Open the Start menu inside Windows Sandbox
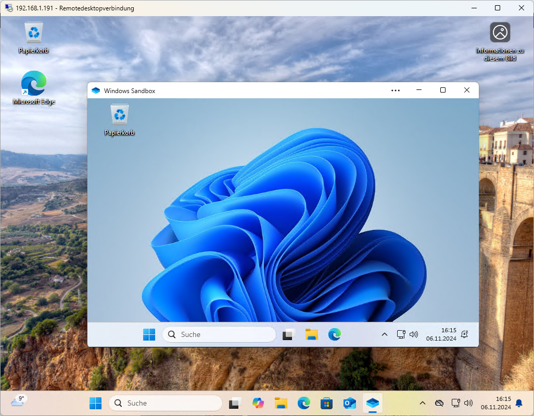The image size is (534, 416). [149, 334]
